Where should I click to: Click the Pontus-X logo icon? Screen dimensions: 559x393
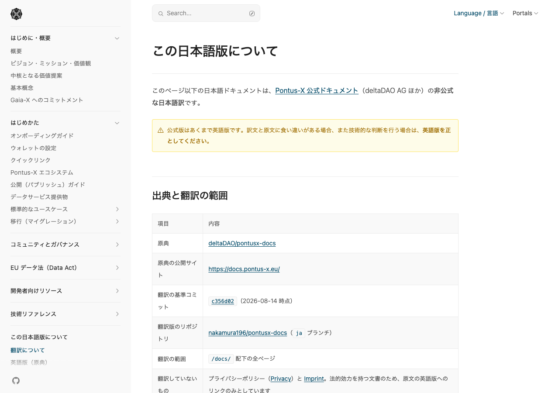point(16,14)
